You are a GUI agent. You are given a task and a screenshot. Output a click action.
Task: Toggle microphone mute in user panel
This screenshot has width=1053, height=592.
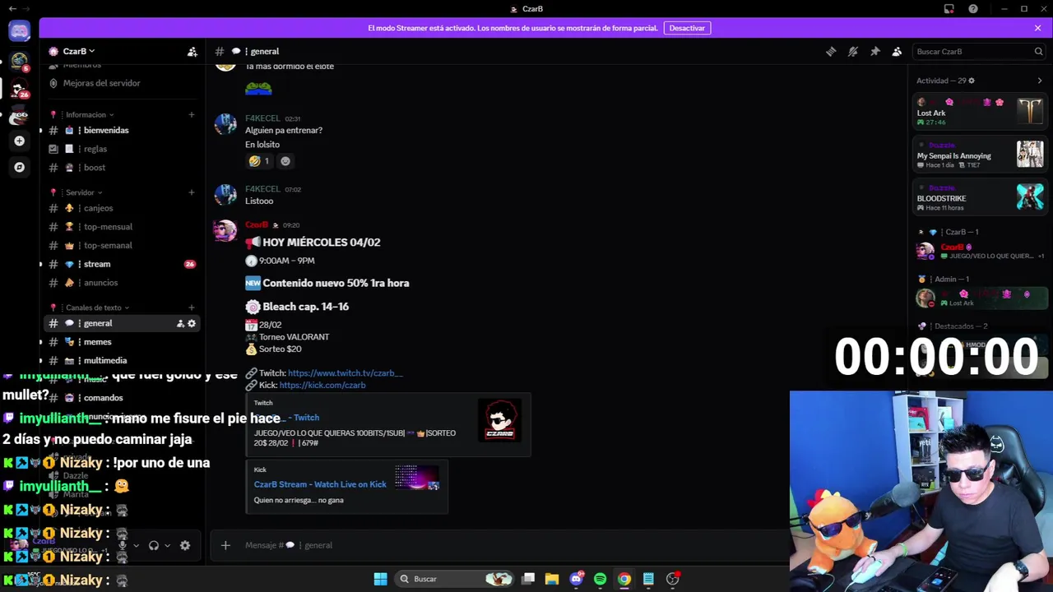[x=123, y=545]
